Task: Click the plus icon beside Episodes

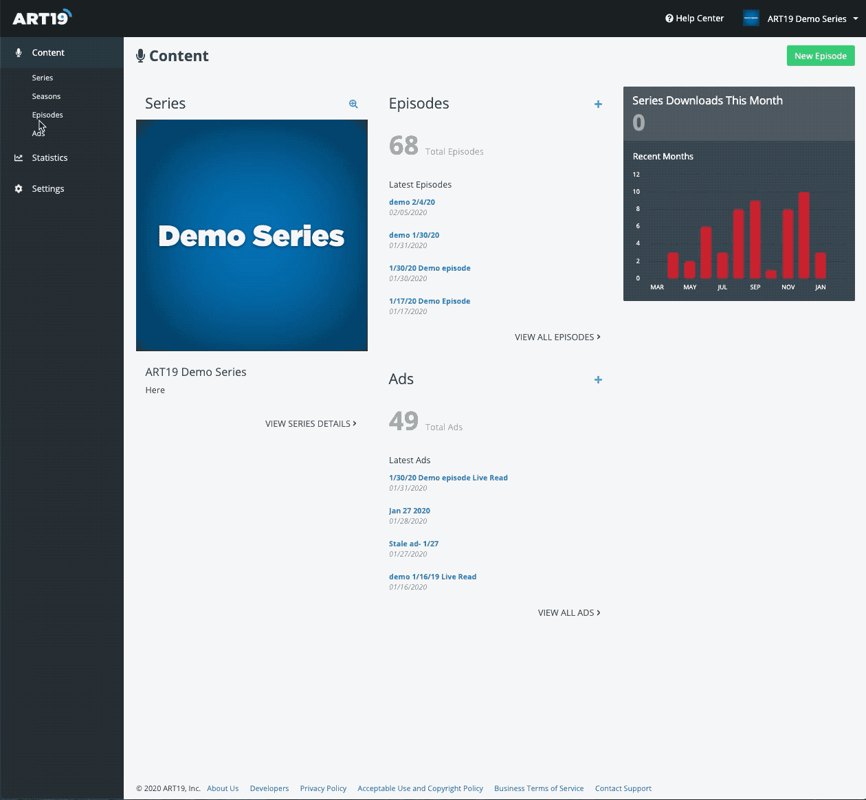Action: (x=598, y=104)
